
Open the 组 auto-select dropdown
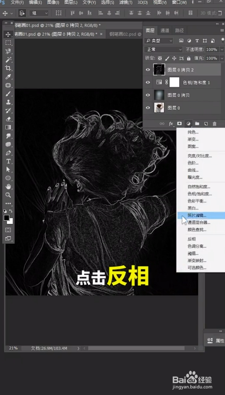click(39, 13)
